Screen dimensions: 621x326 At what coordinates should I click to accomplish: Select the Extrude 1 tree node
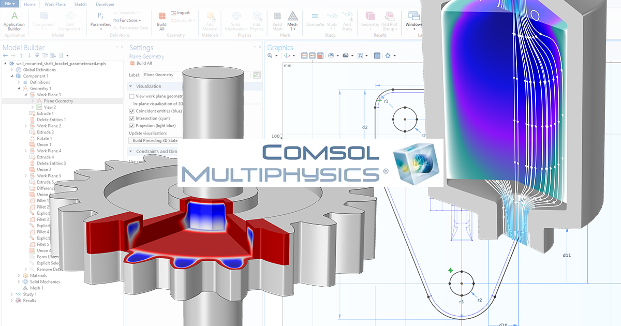pos(45,113)
